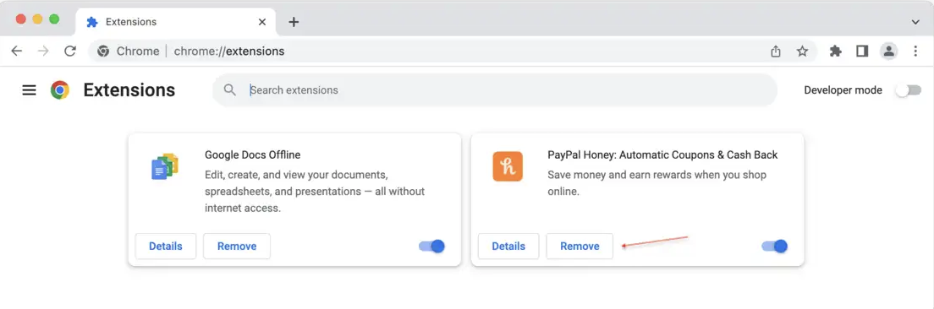
Task: Reload the extensions page
Action: coord(70,51)
